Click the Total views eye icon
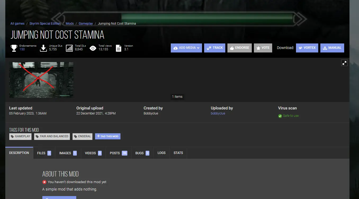 (x=93, y=48)
